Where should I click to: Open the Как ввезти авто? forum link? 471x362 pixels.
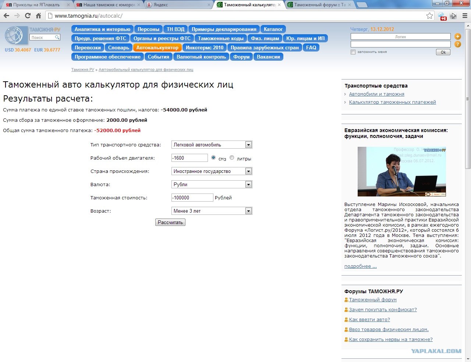click(369, 320)
